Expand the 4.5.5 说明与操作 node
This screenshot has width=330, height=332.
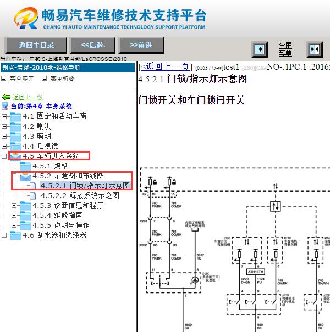(x=14, y=225)
